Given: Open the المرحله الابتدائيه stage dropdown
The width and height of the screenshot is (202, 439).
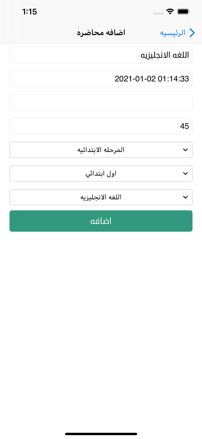Looking at the screenshot, I should tap(101, 150).
